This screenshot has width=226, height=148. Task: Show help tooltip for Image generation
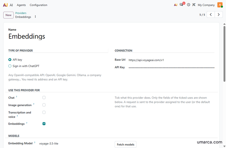click(x=34, y=104)
